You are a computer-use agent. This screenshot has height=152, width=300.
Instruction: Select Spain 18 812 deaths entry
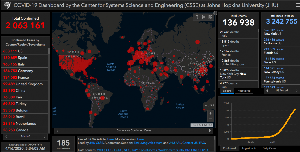tap(238, 43)
